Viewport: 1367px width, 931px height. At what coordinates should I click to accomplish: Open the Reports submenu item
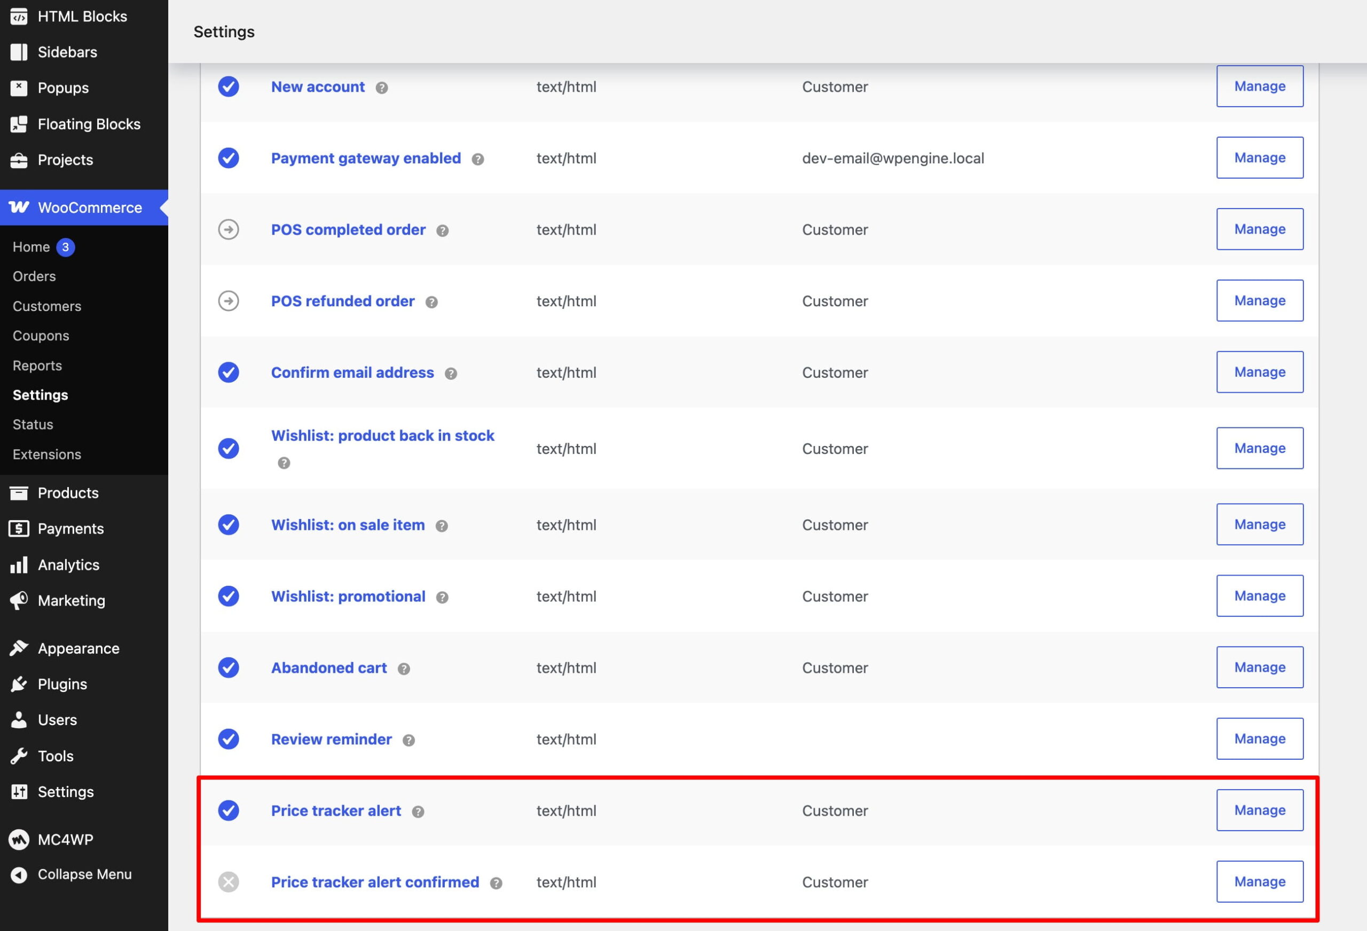[37, 365]
